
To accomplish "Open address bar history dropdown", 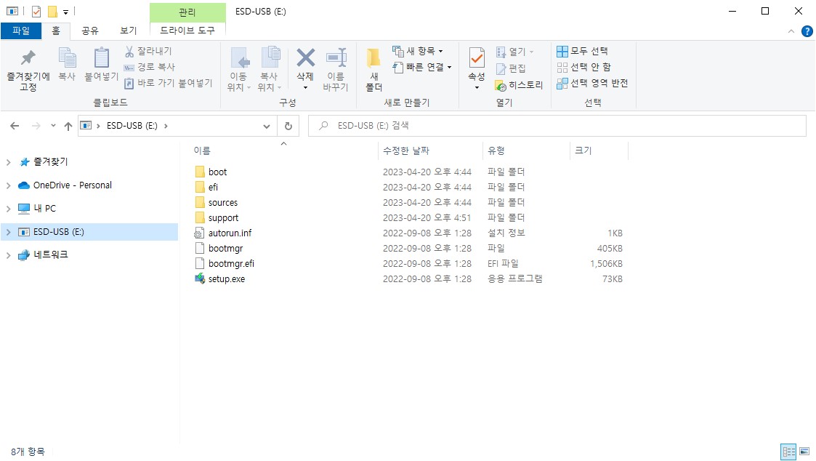I will (x=267, y=126).
